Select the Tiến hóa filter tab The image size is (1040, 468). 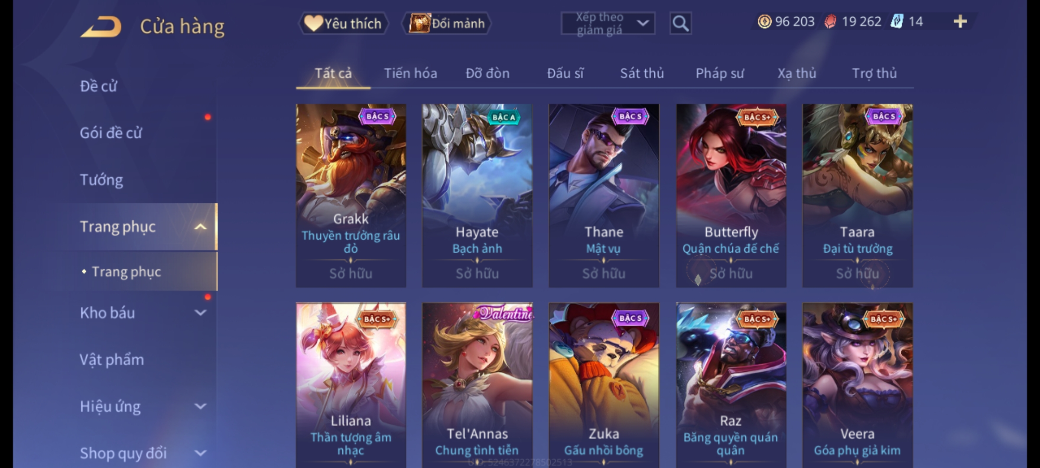click(410, 73)
